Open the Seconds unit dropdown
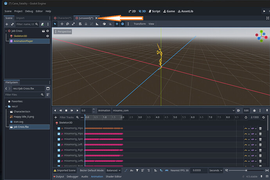 pyautogui.click(x=215, y=170)
